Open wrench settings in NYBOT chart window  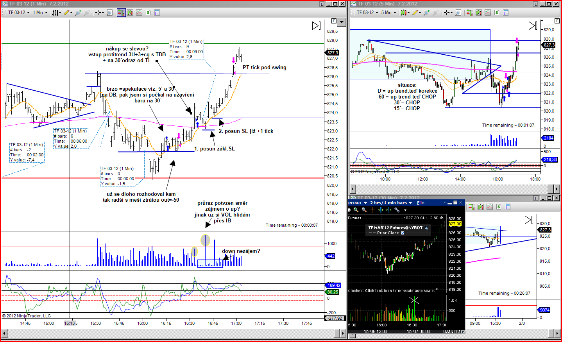click(397, 210)
